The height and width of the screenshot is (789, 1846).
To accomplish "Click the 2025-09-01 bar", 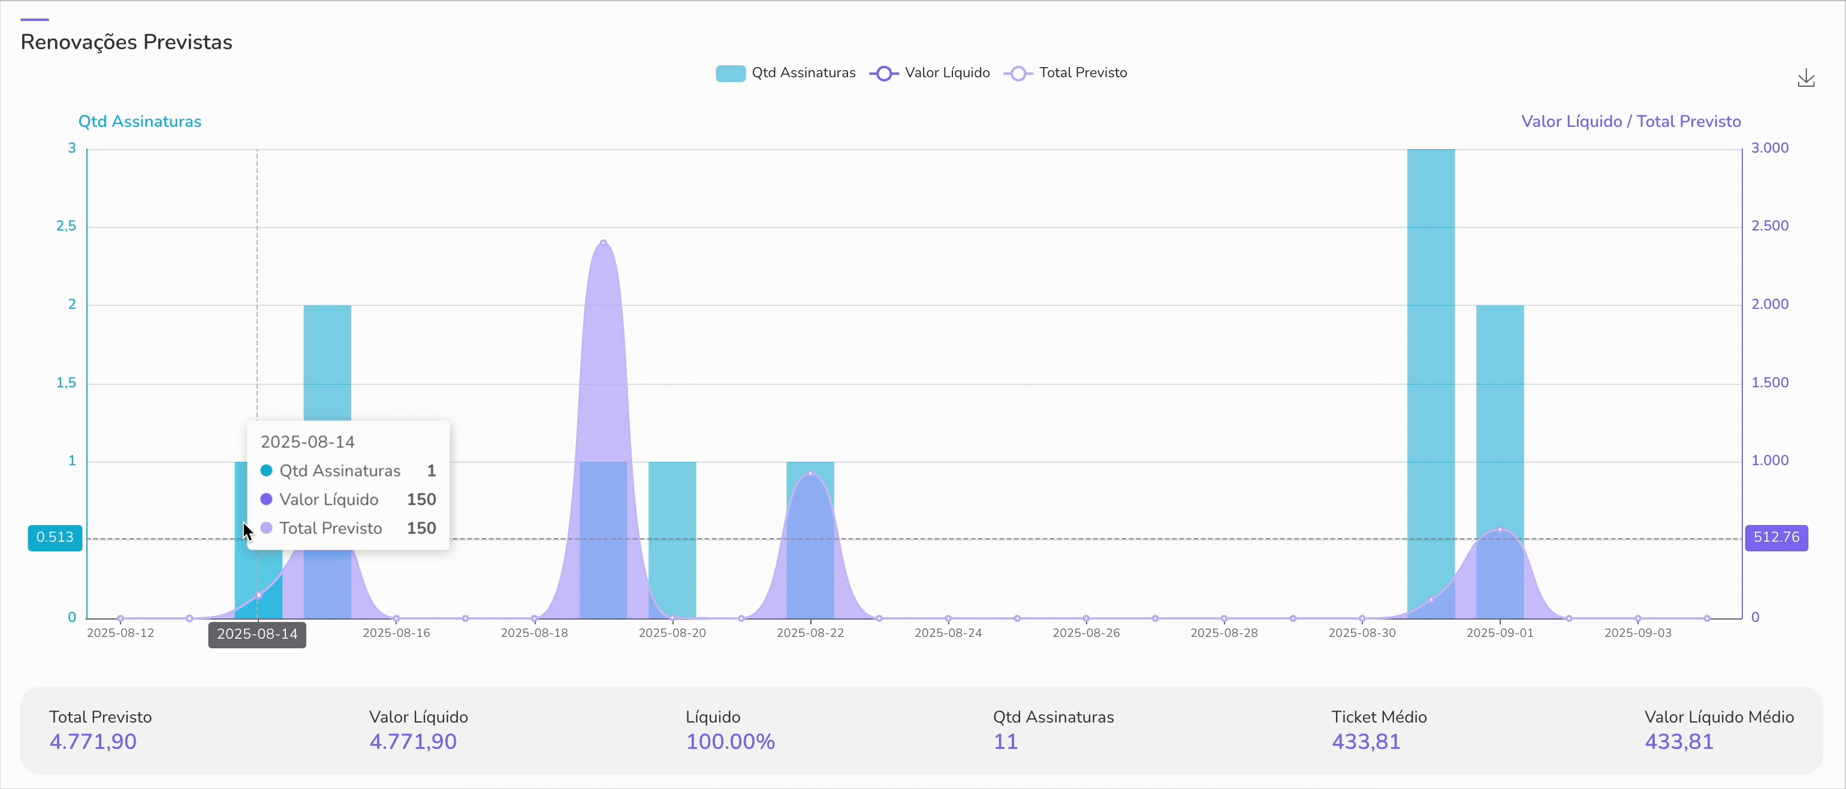I will click(x=1499, y=415).
